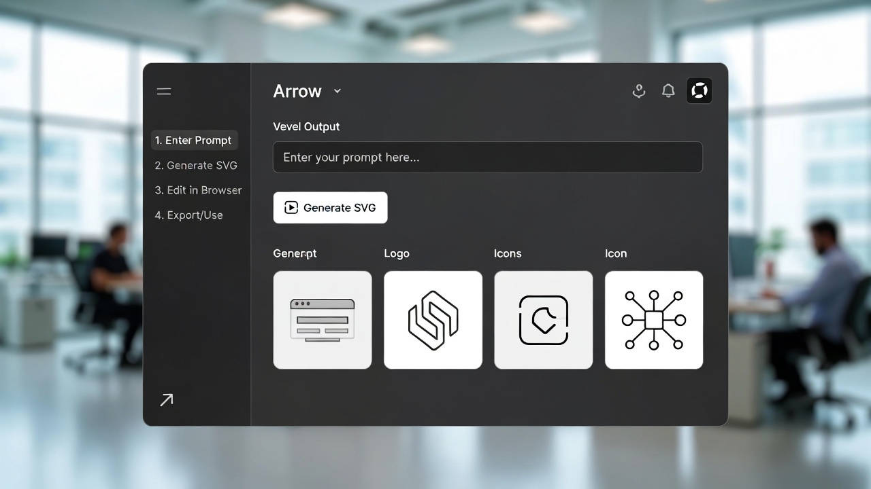The image size is (871, 489).
Task: Select step 1 Enter Prompt
Action: 194,140
